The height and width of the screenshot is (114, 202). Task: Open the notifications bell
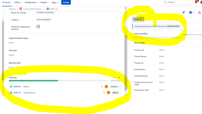point(196,2)
